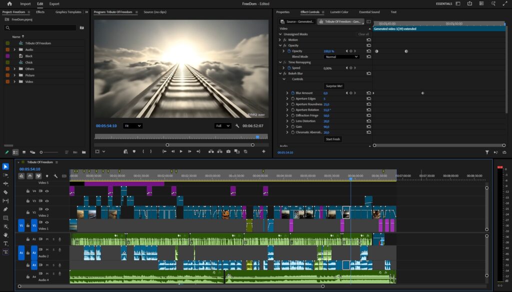512x292 pixels.
Task: Click the Start Fresh button
Action: tap(332, 139)
